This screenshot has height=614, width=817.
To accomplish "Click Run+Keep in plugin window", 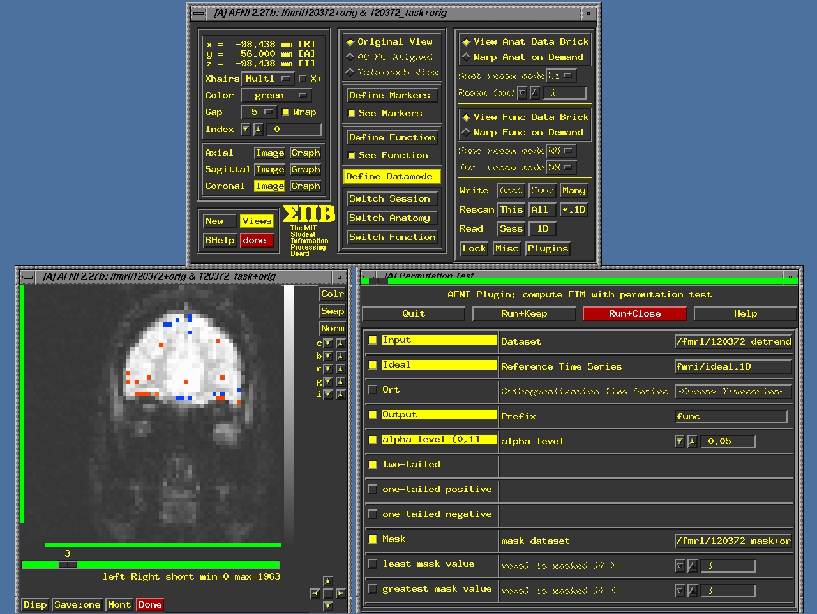I will (524, 314).
